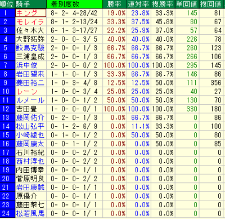Click rank number 12 cell
225x219 pixels.
click(7, 109)
